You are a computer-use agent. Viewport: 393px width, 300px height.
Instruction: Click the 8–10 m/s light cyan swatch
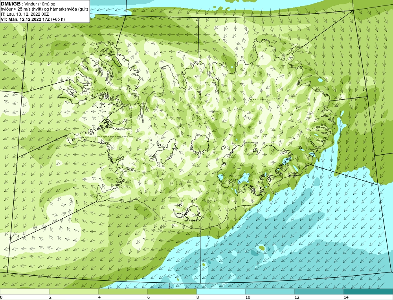point(221,291)
